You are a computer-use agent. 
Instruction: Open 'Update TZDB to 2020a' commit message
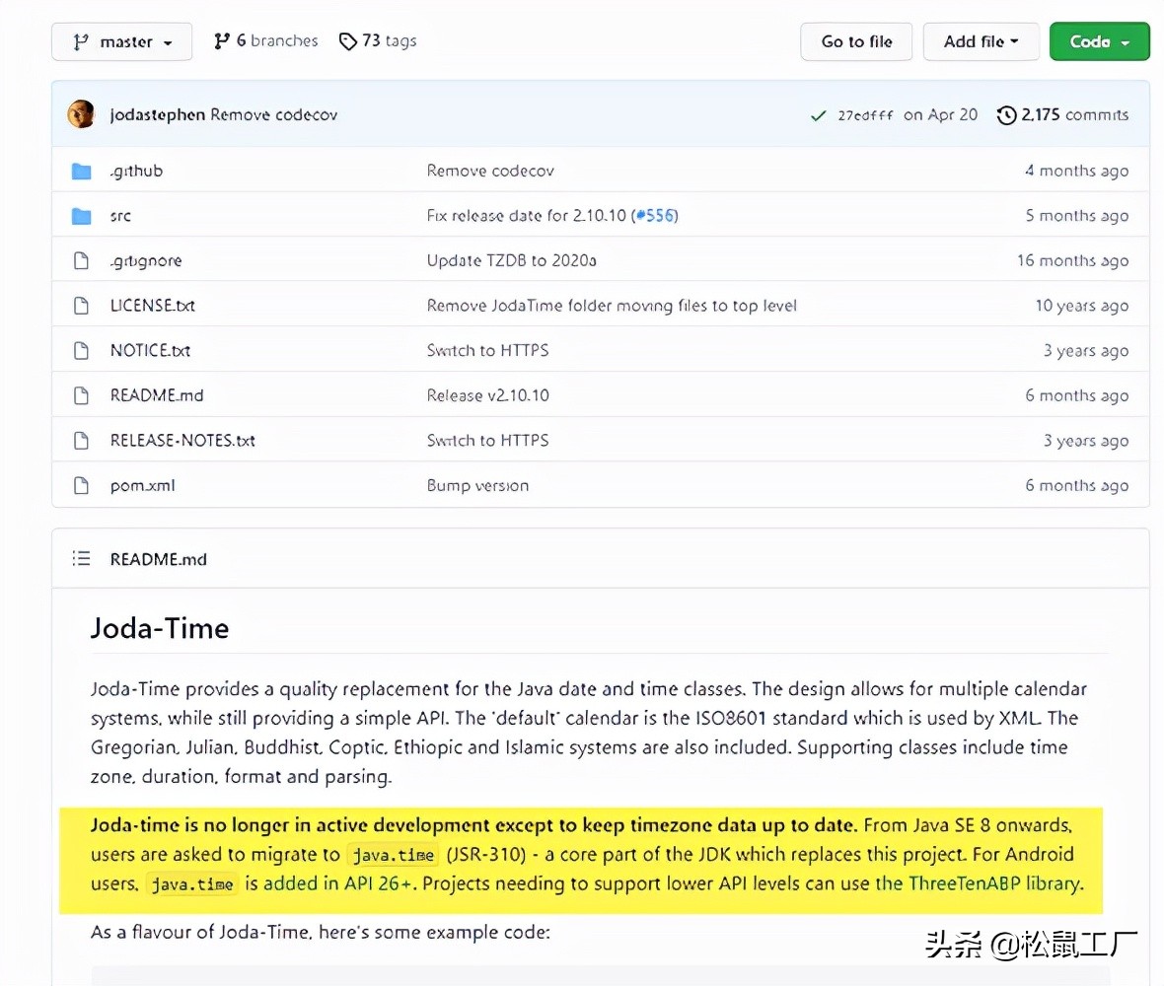[x=512, y=261]
